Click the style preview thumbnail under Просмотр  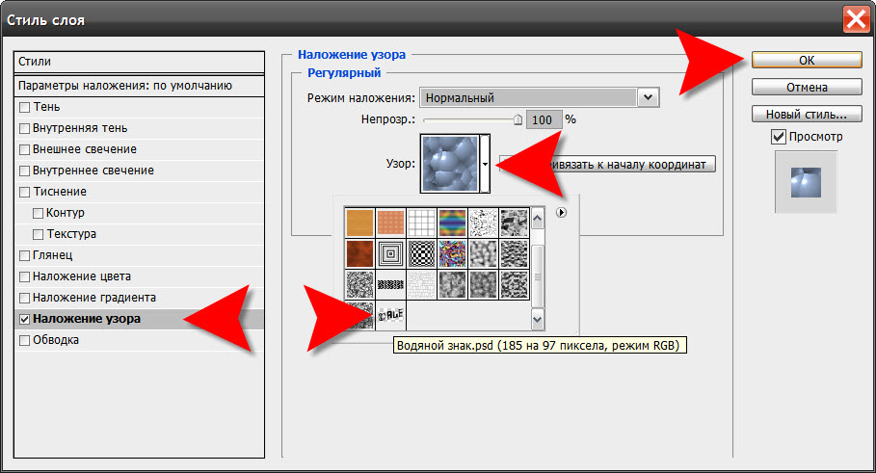(x=806, y=182)
